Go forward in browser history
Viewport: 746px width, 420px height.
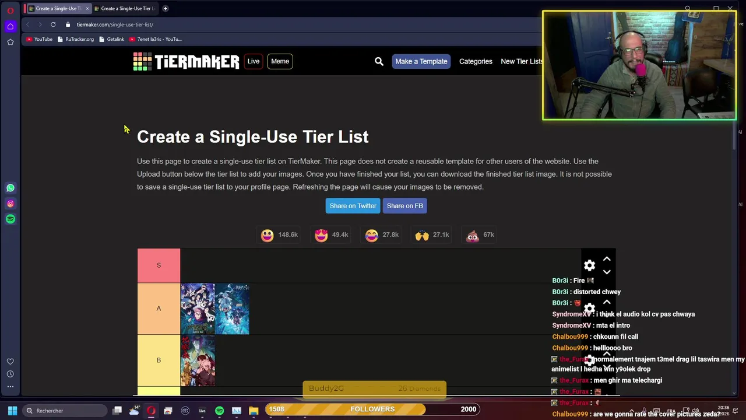[40, 24]
